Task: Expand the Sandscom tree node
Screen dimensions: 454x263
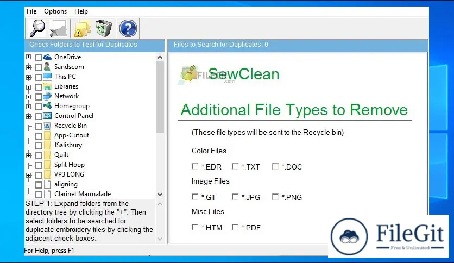Action: click(x=28, y=67)
